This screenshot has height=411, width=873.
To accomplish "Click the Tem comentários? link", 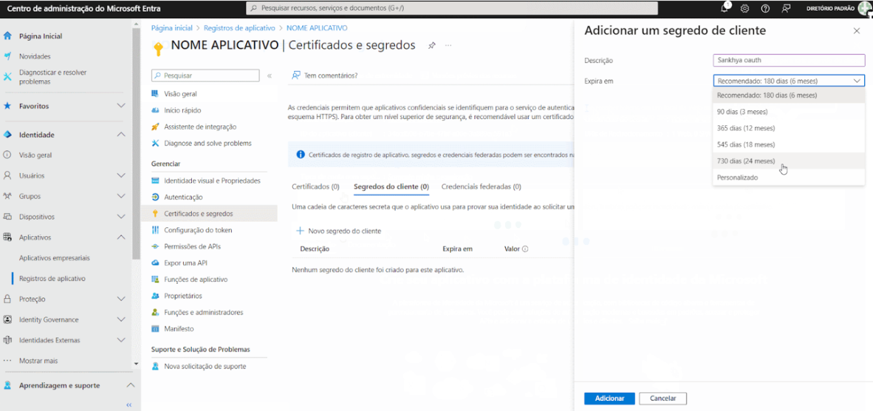I will (x=325, y=76).
